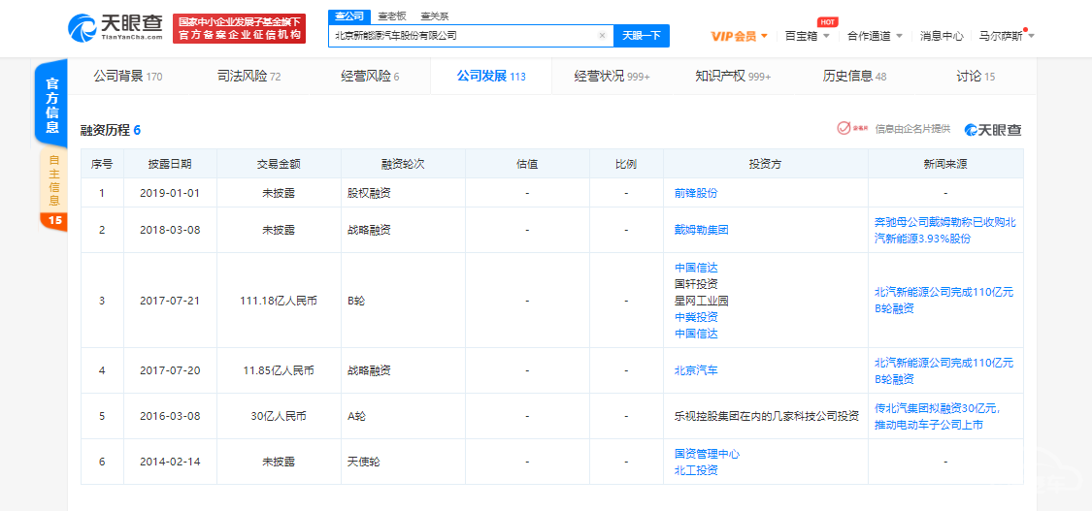Image resolution: width=1092 pixels, height=511 pixels.
Task: Click the investor text 星网工业园
Action: pos(701,301)
